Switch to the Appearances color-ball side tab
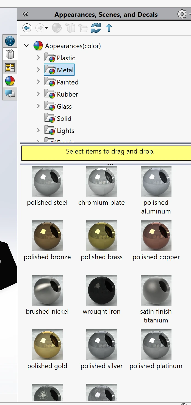This screenshot has height=405, width=191. point(10,81)
